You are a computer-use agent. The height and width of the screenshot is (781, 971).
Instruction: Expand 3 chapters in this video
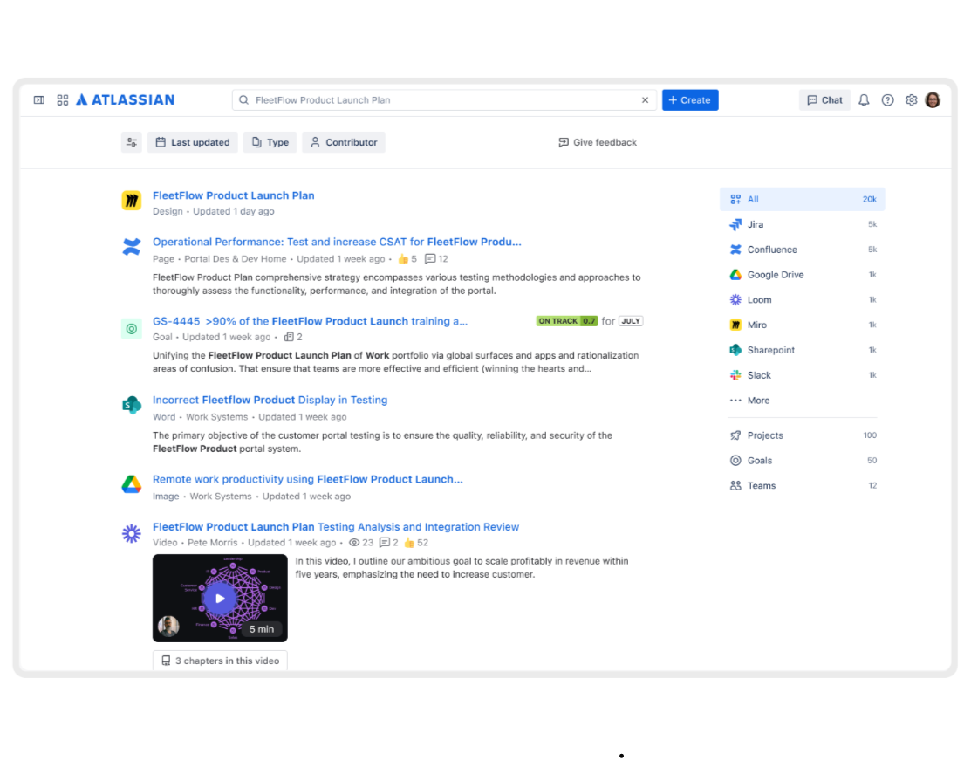click(x=220, y=661)
